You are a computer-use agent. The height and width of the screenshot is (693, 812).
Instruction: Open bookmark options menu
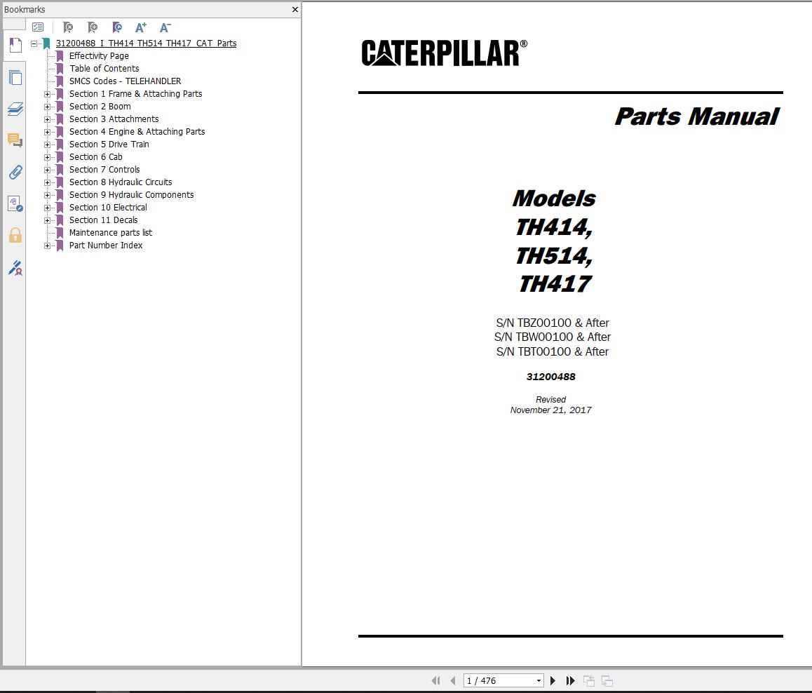[x=38, y=27]
